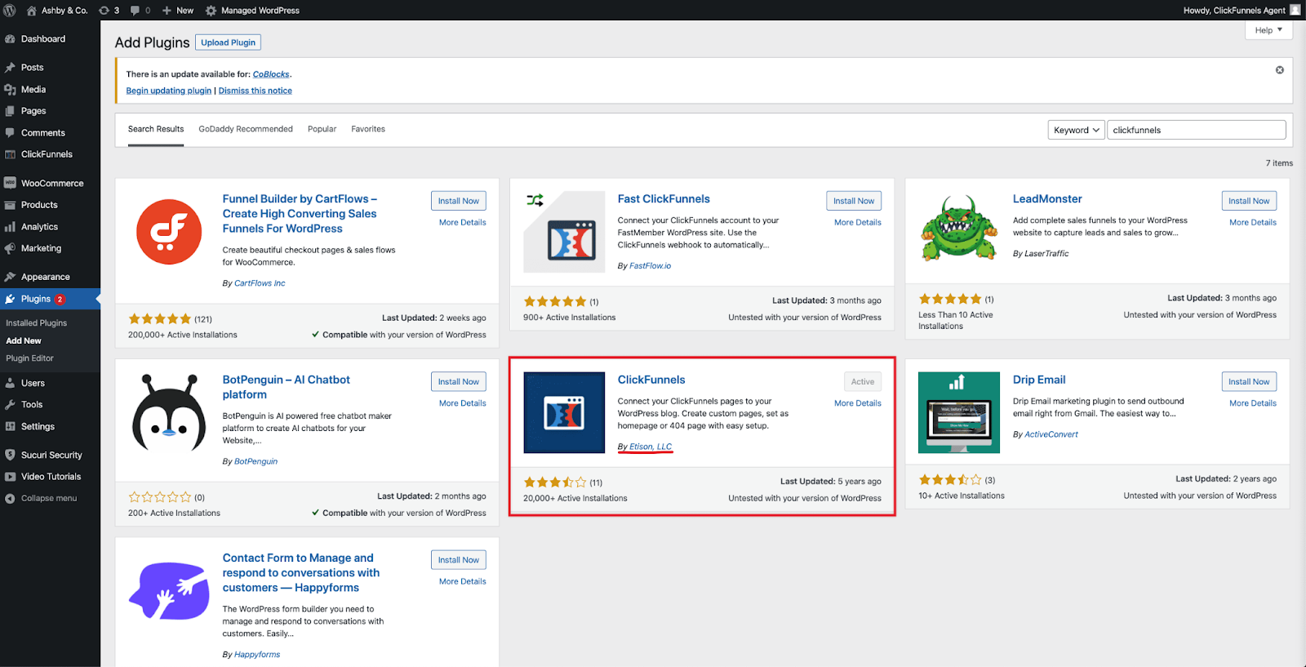View More Details for ClickFunnels plugin

(x=858, y=403)
